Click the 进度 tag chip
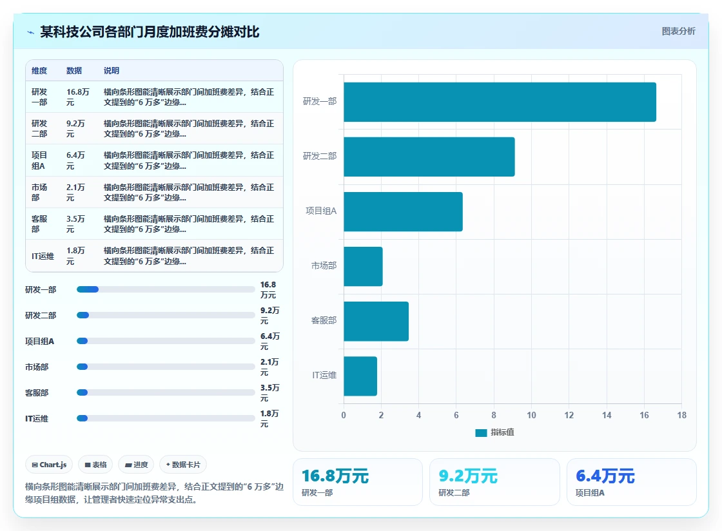Screen dimensions: 722x531 tap(136, 465)
